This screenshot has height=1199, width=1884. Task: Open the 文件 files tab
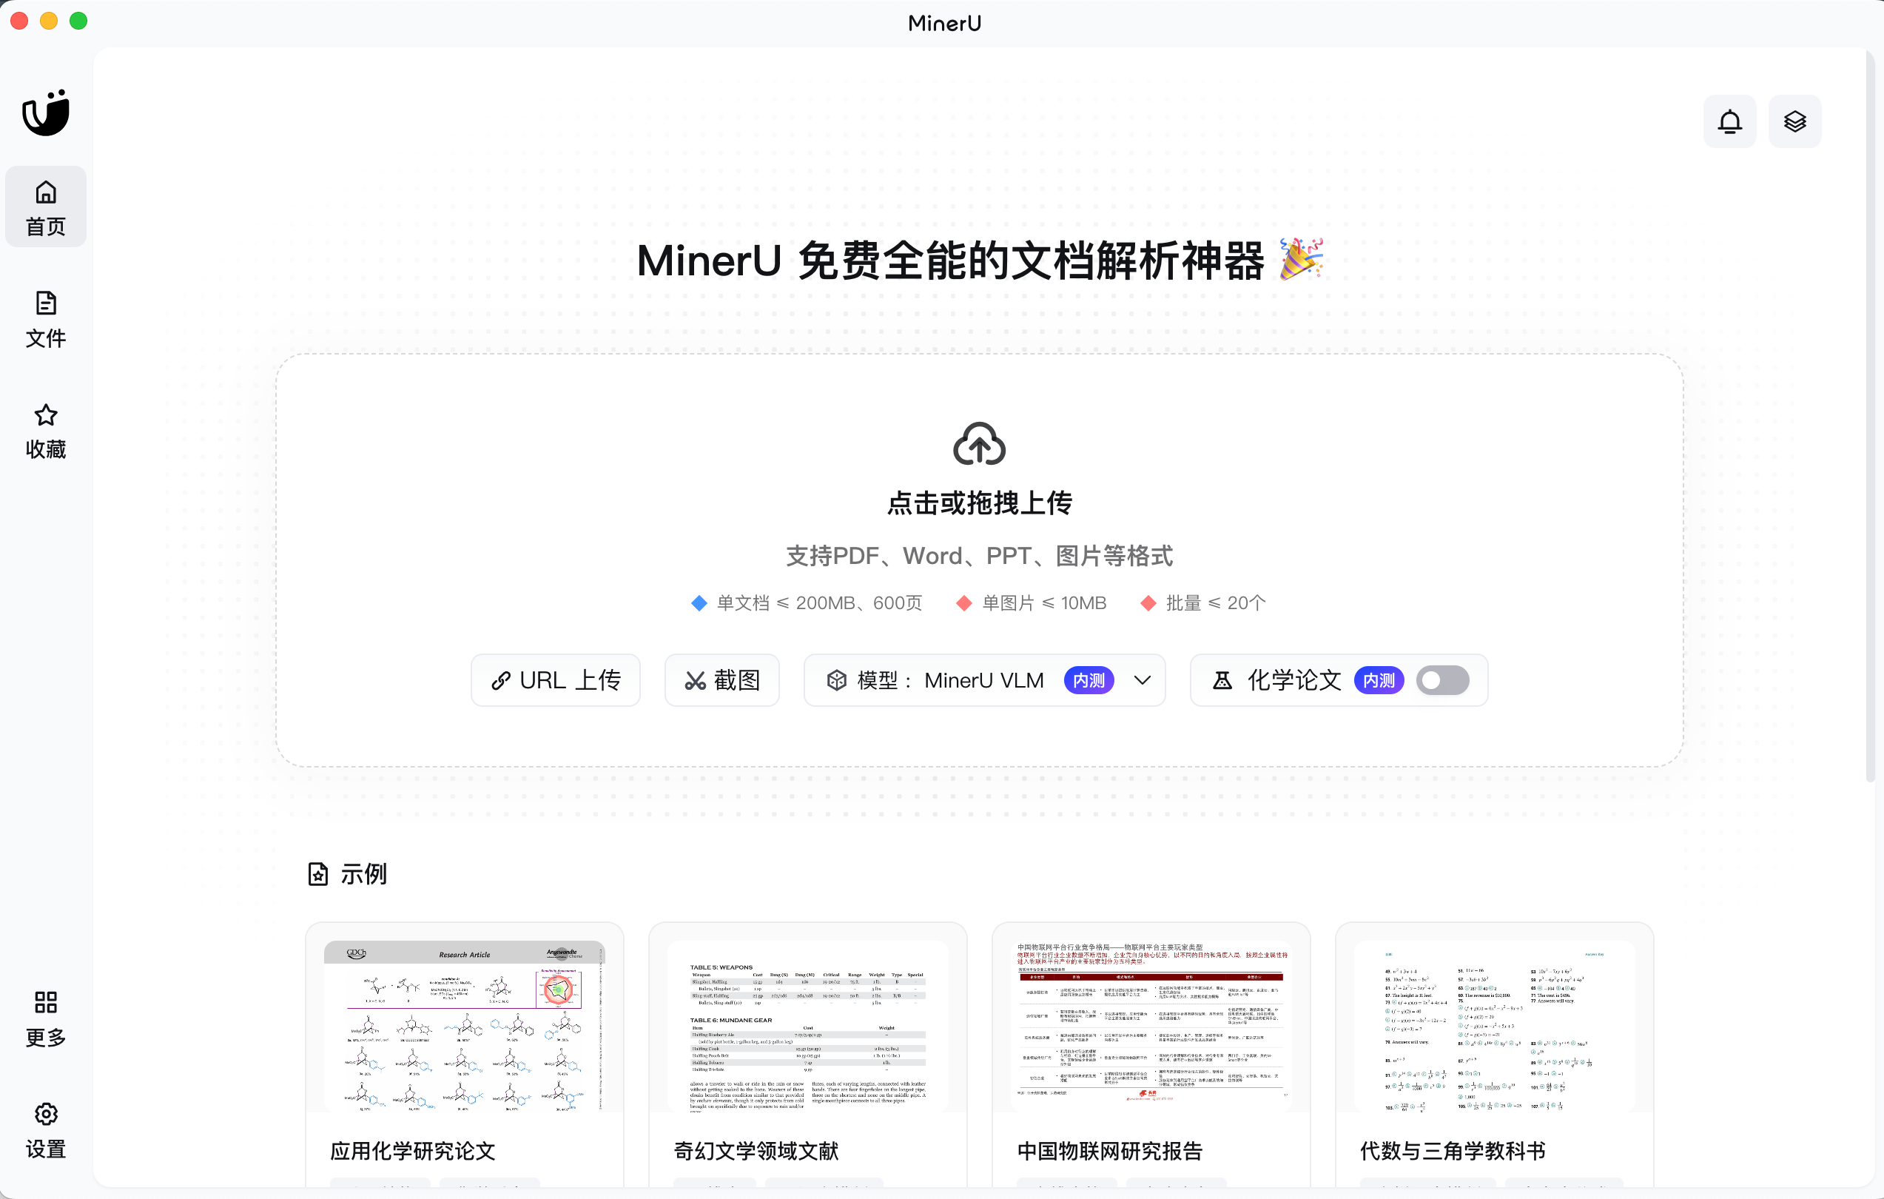[x=45, y=319]
